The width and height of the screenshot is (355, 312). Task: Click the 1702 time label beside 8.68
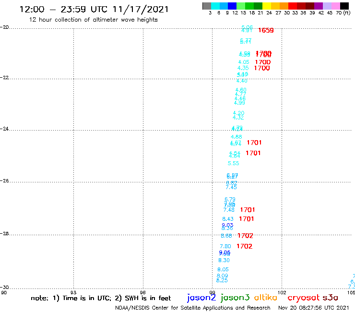point(246,236)
